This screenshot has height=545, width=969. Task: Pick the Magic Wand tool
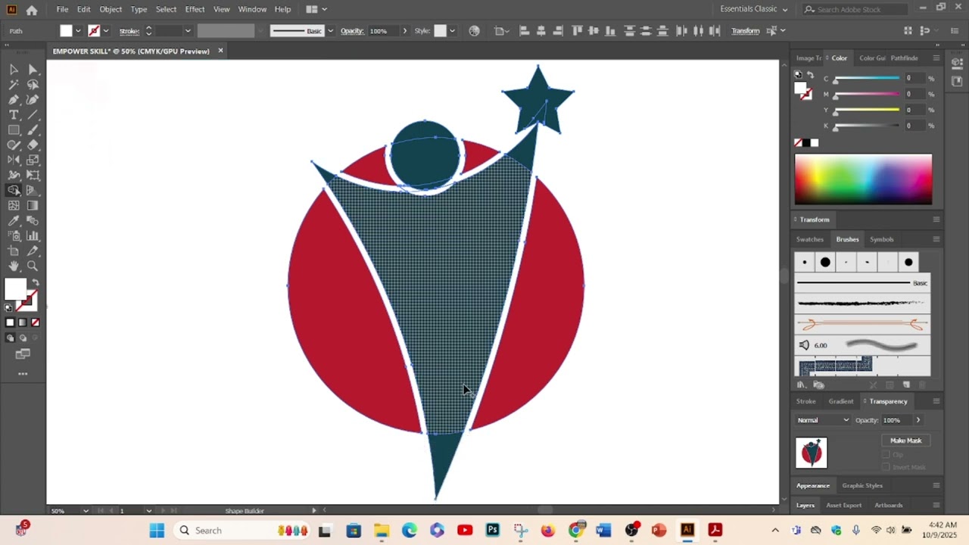click(x=14, y=85)
